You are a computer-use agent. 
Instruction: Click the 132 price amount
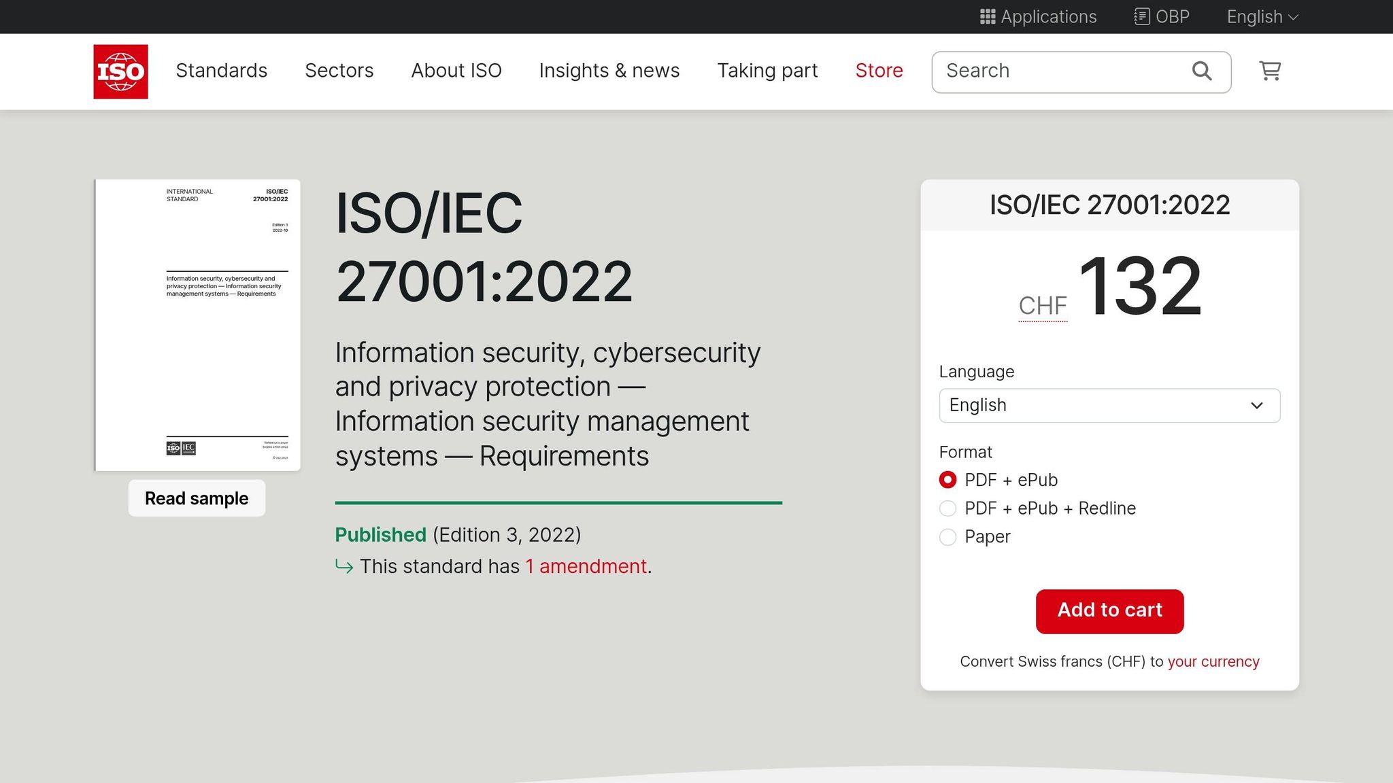[1140, 286]
